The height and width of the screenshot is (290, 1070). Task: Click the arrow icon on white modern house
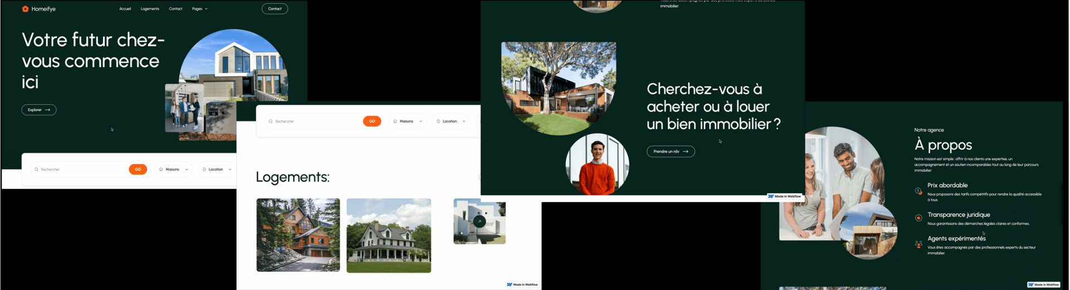479,221
